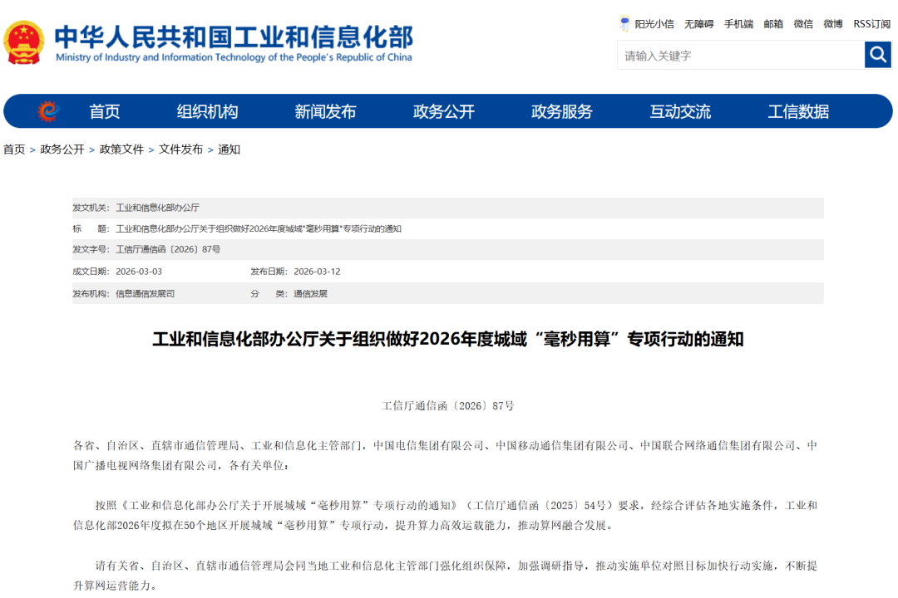Select the 工信数据 navigation item
The height and width of the screenshot is (598, 898).
click(x=798, y=111)
